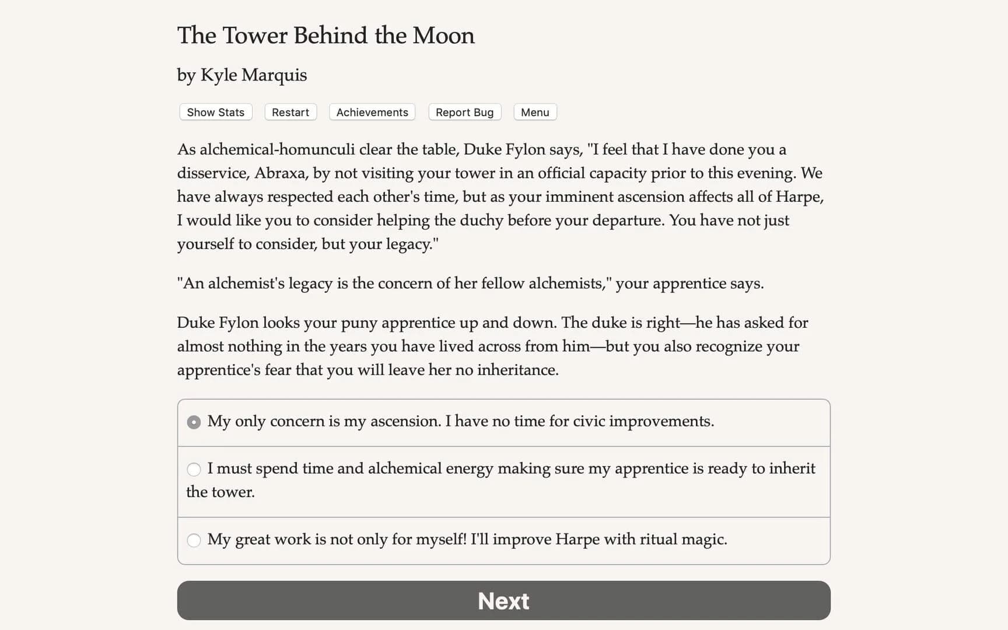Click the title 'The Tower Behind the Moon'
1008x630 pixels.
pos(325,36)
